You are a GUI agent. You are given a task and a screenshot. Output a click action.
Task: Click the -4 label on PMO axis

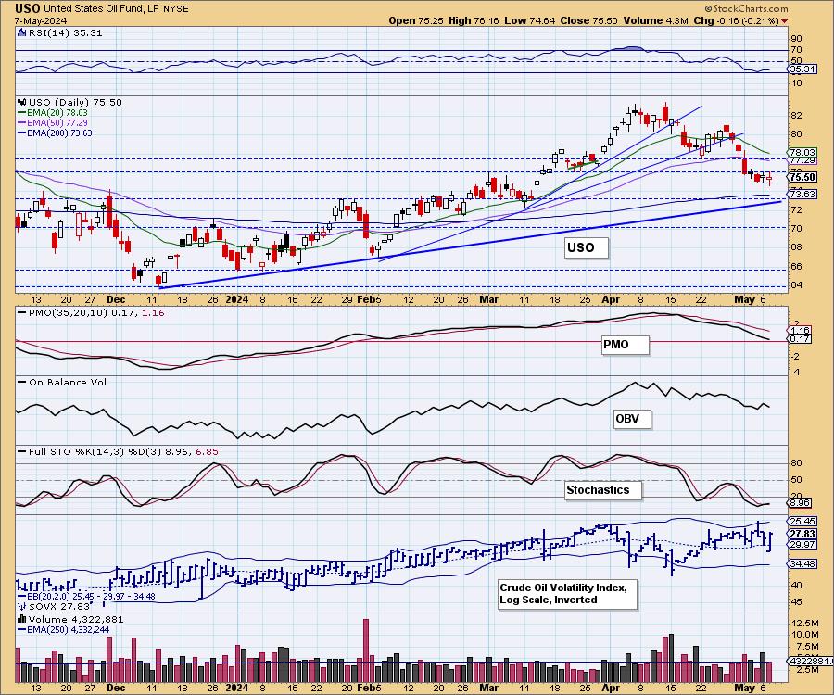point(795,372)
